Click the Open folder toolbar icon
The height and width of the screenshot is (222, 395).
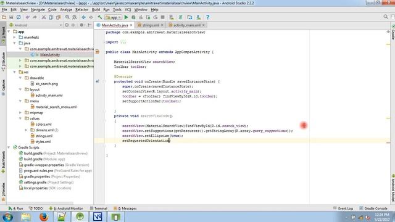click(4, 17)
